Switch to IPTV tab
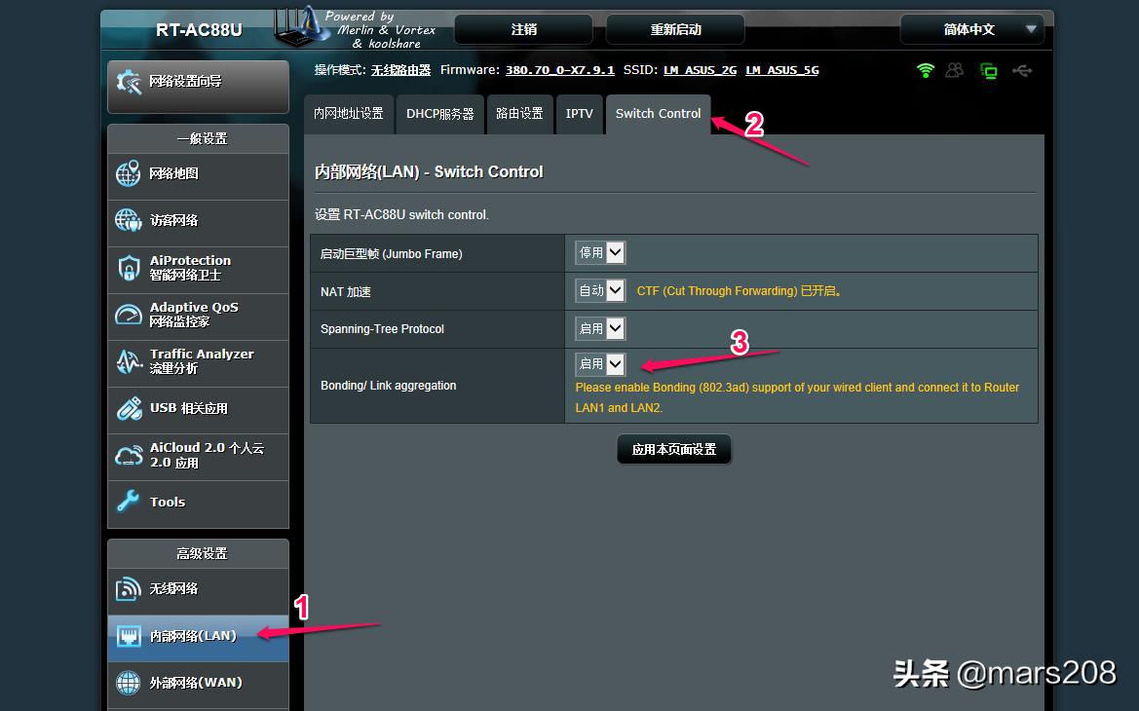 [580, 114]
